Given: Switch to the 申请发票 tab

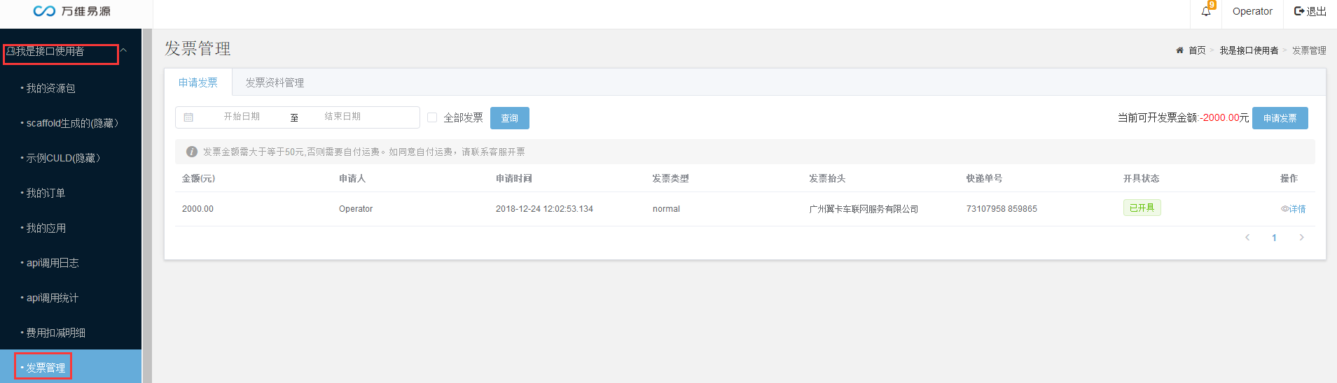Looking at the screenshot, I should click(x=198, y=82).
